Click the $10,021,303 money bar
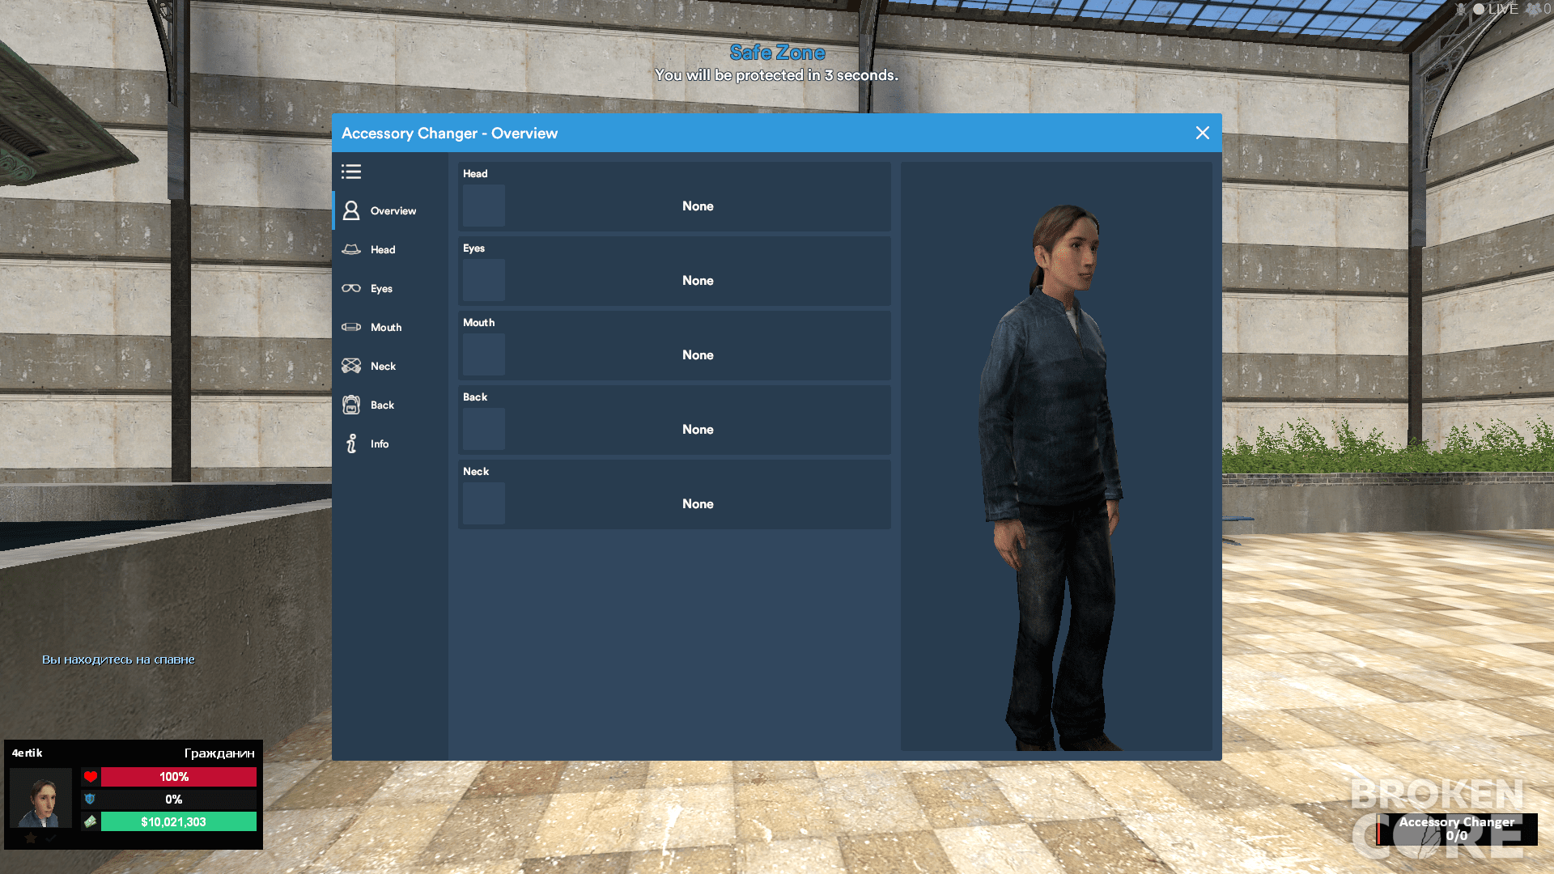 [x=179, y=822]
